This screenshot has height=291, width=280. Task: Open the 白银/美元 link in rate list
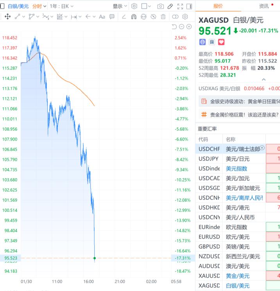[238, 286]
